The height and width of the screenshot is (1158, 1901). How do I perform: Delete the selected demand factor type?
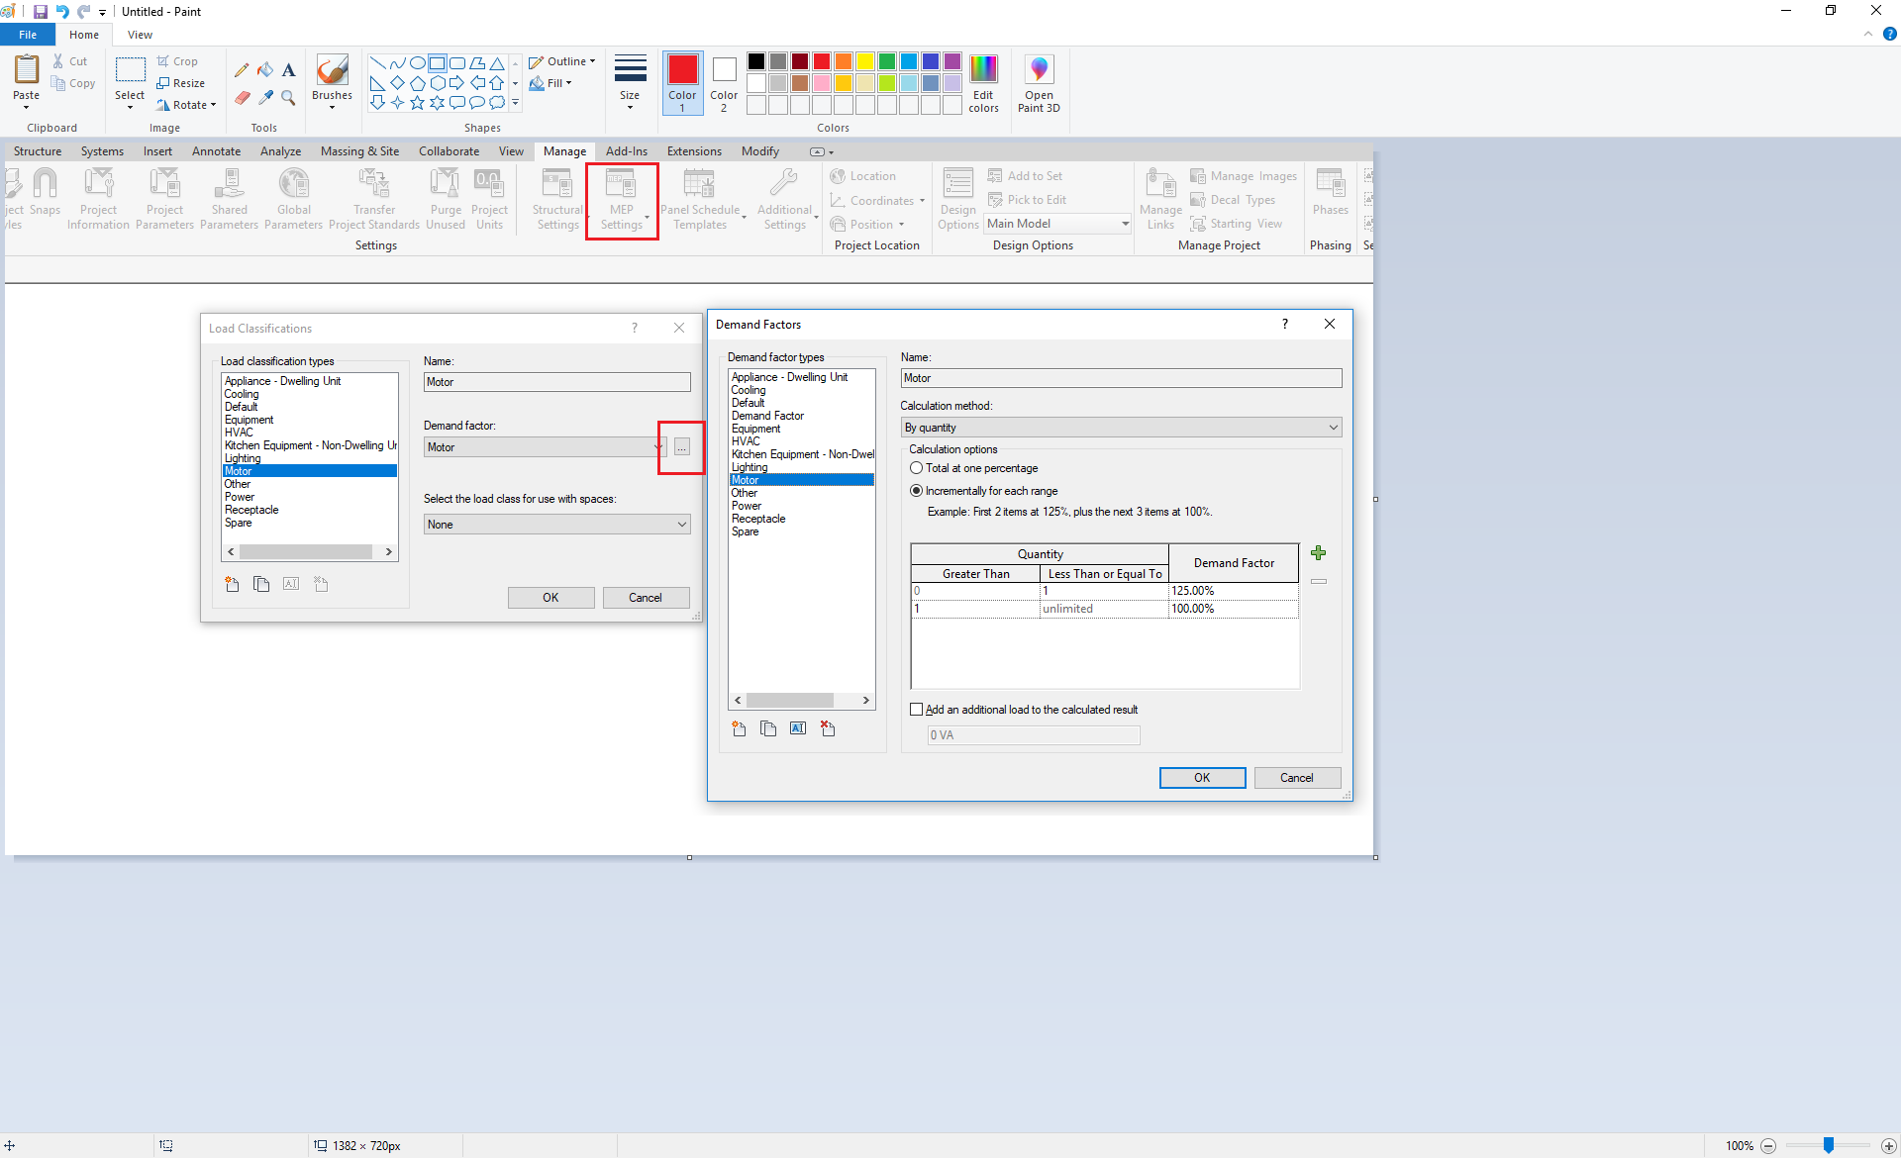click(x=828, y=728)
